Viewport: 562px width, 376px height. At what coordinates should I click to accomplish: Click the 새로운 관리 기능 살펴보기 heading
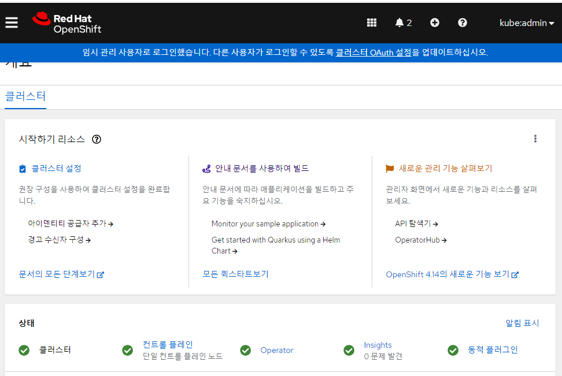(446, 168)
